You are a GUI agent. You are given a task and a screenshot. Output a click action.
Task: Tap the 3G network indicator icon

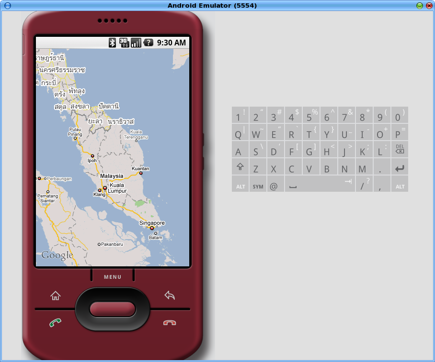point(124,43)
